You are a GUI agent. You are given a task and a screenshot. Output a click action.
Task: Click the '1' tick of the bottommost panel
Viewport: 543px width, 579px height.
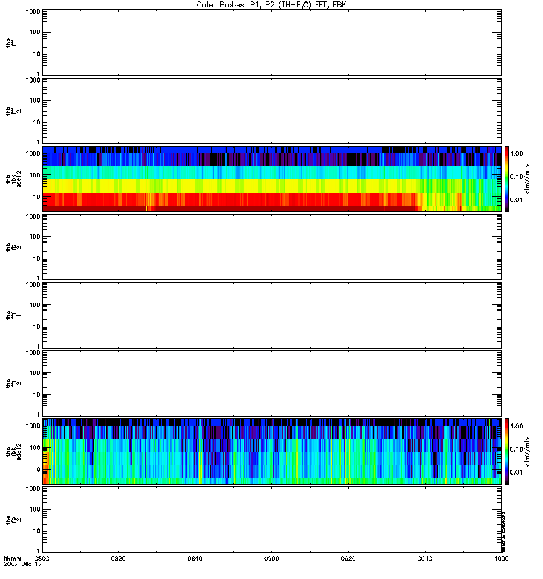38,551
